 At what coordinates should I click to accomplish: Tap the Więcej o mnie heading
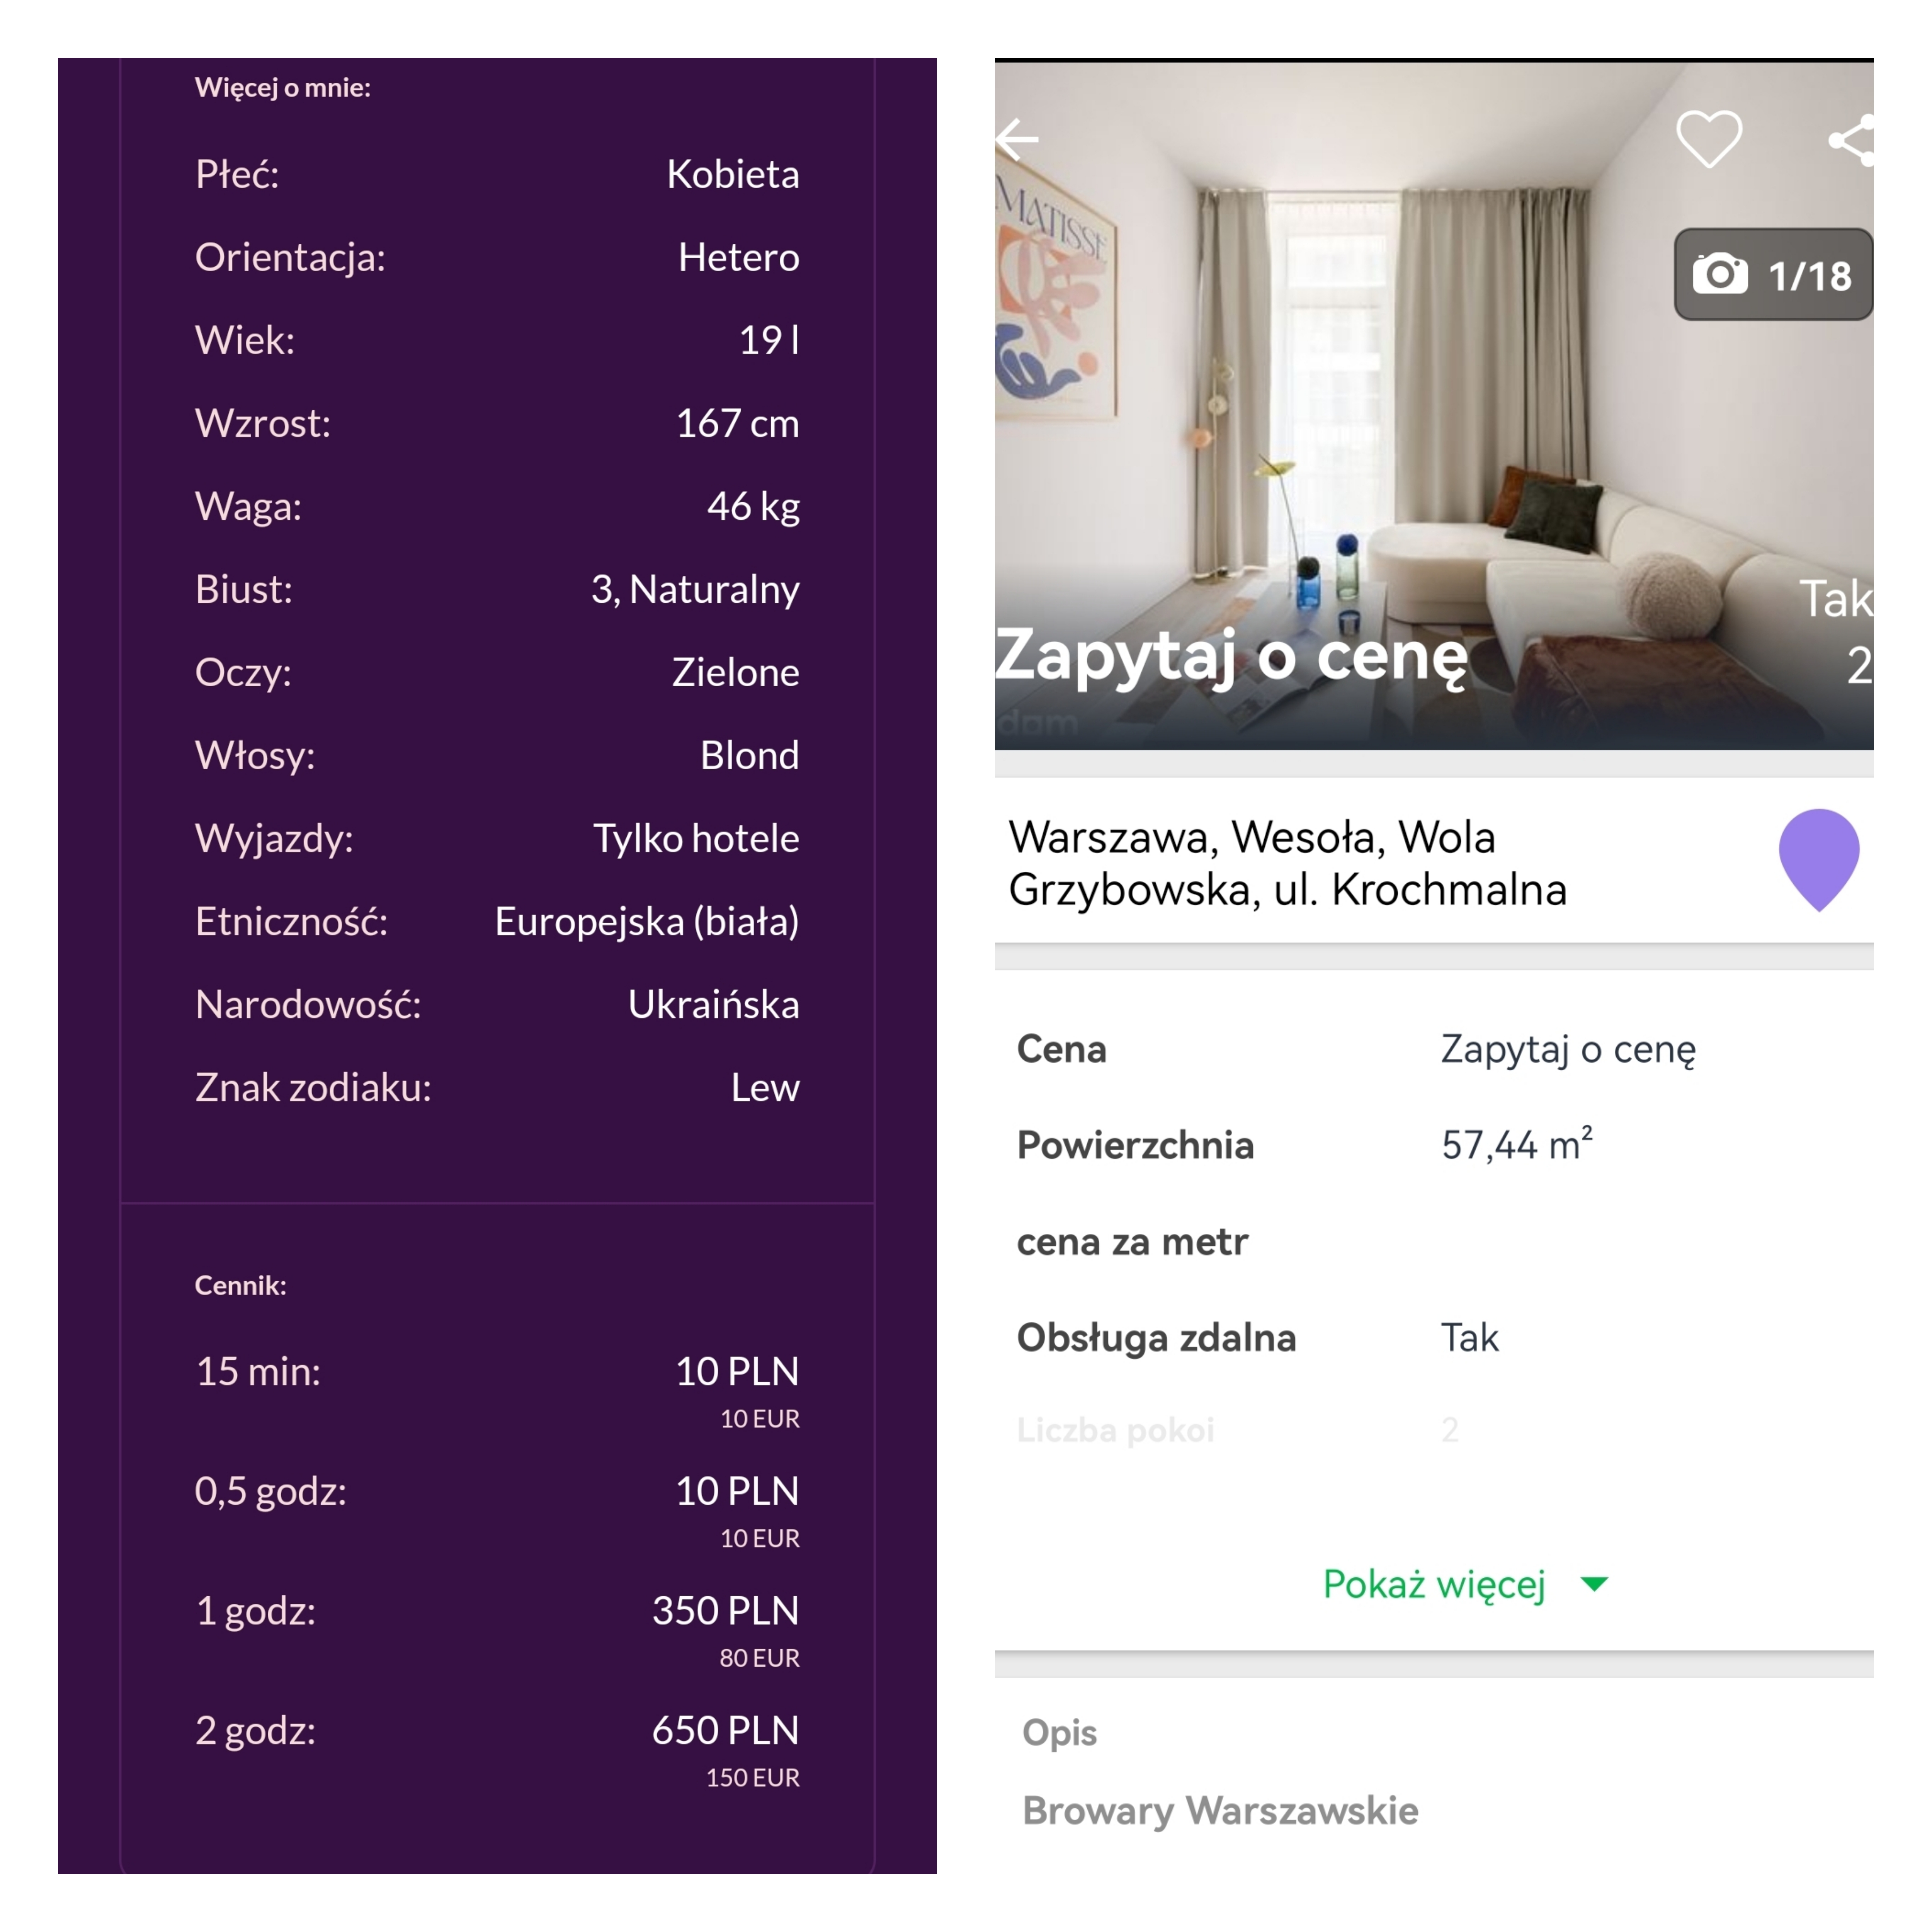pos(282,88)
